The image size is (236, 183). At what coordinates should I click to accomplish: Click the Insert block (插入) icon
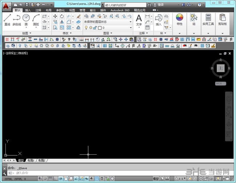click(158, 20)
